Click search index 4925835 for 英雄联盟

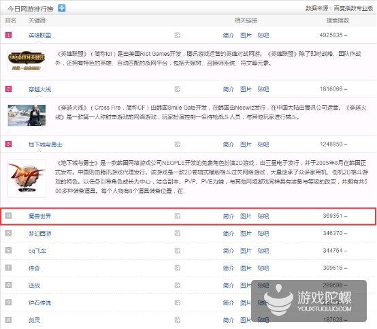click(x=331, y=35)
